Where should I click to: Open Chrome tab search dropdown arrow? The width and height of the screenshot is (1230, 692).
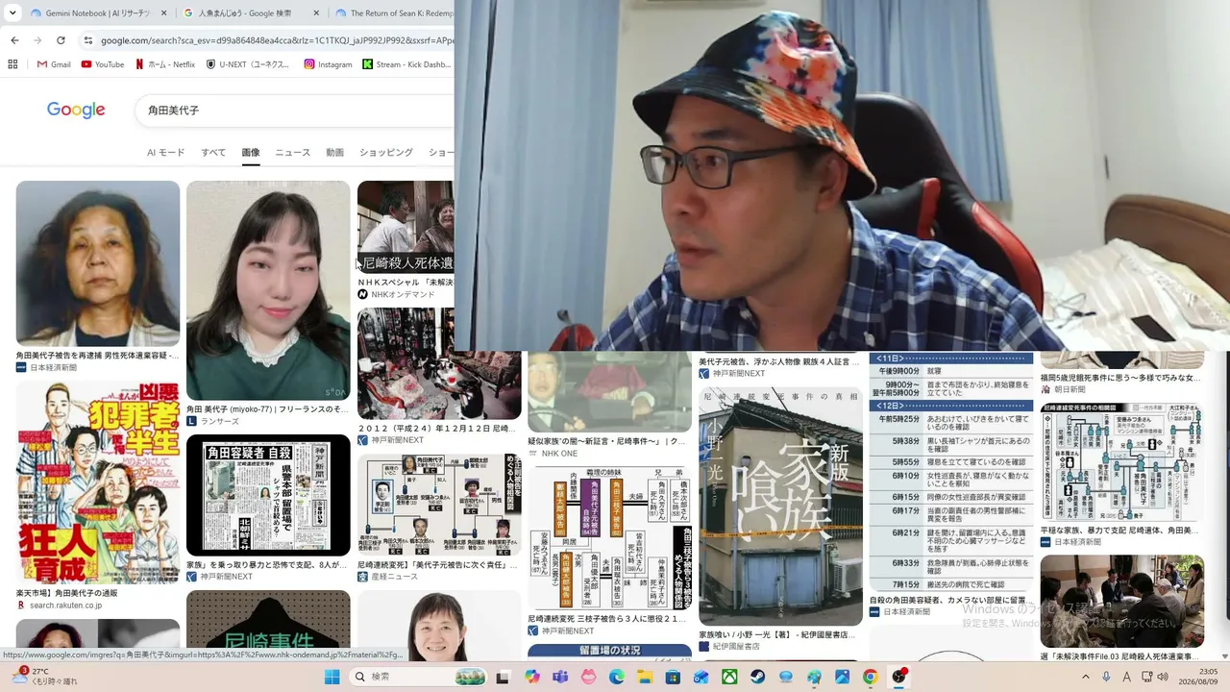[x=12, y=13]
